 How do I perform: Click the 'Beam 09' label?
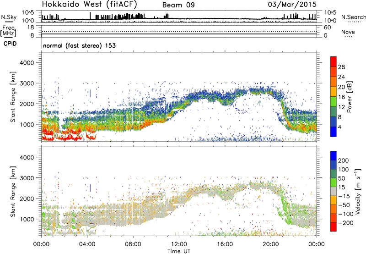178,5
